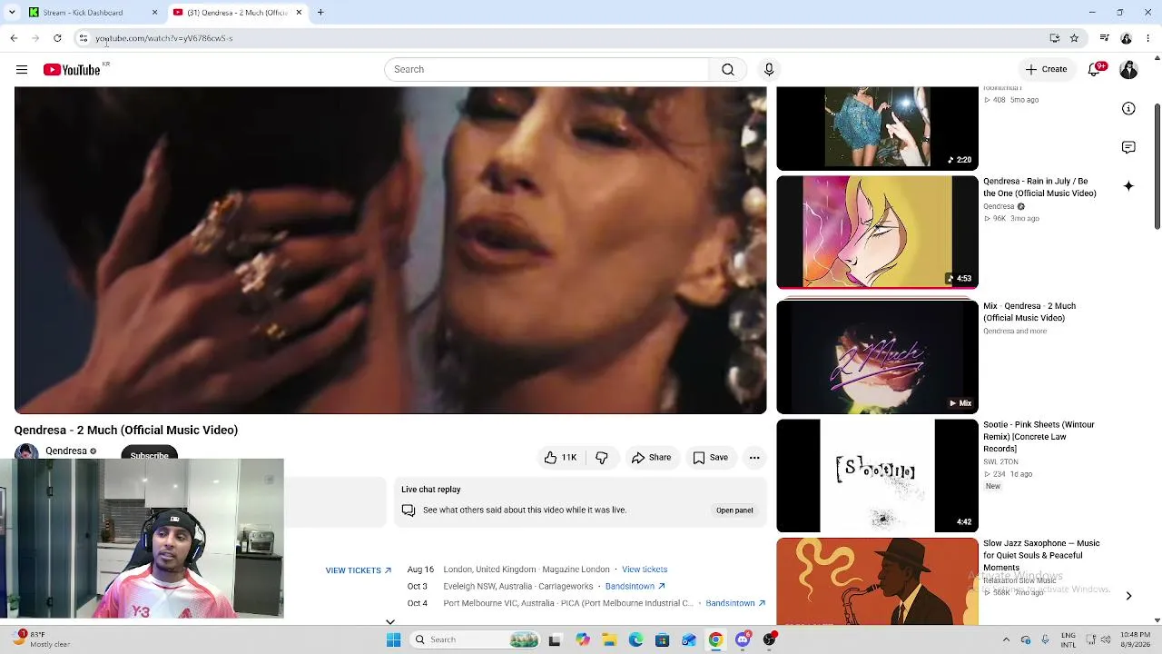Go back to previous page

coord(14,38)
